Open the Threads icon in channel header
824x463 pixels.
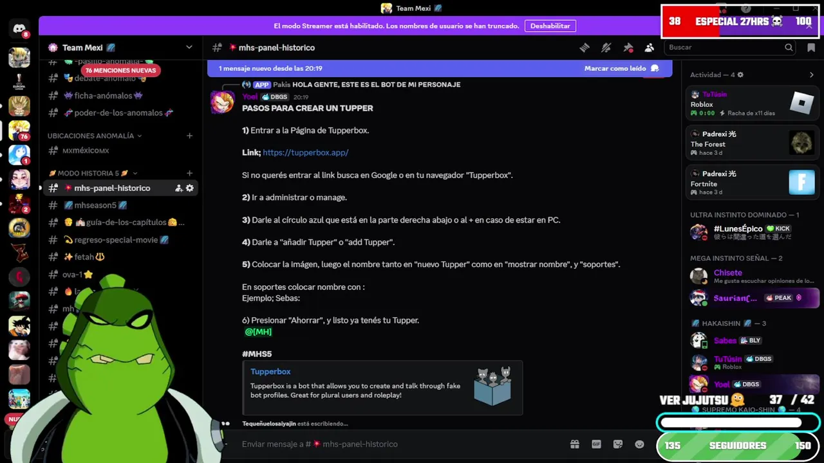(x=585, y=48)
